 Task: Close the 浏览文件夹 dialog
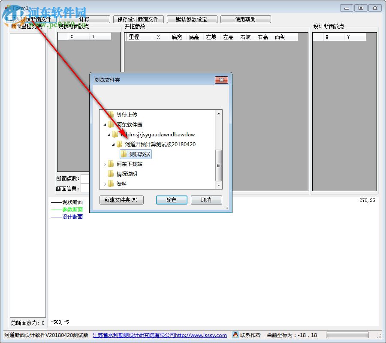tap(221, 80)
